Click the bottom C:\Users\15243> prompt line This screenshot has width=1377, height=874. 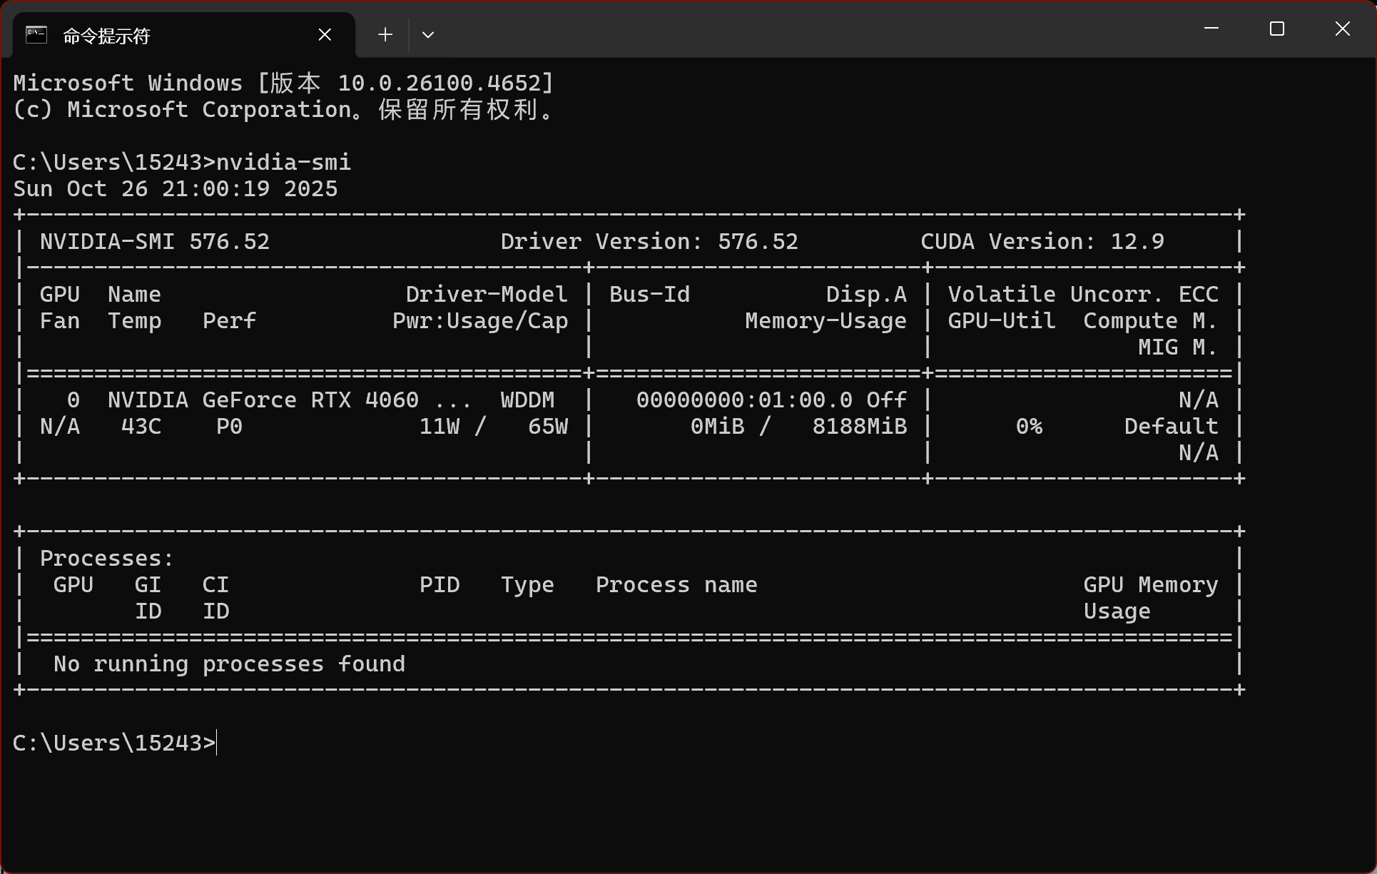coord(114,743)
